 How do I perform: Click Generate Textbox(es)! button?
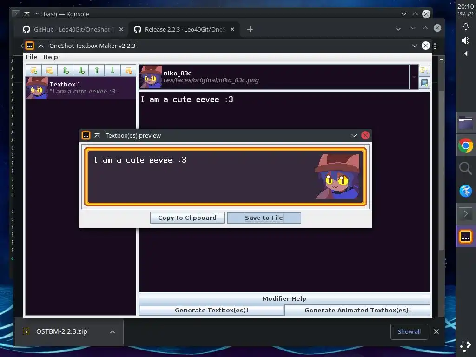[x=212, y=310]
